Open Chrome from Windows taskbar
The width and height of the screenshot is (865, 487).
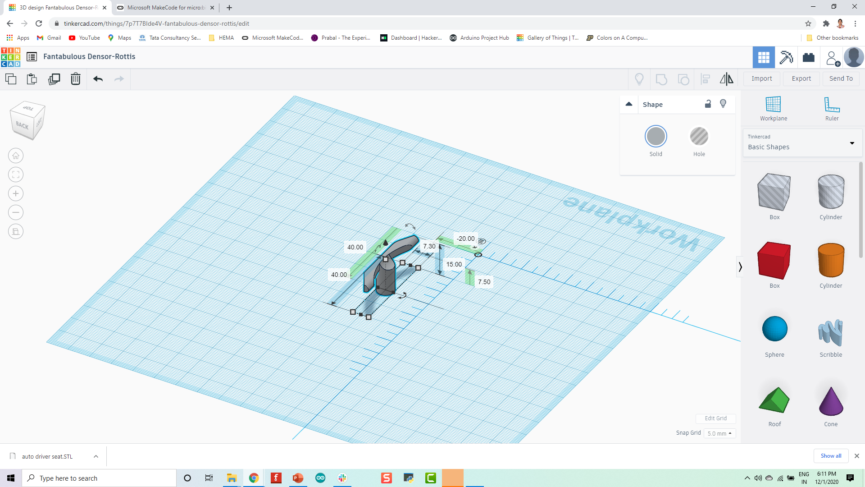pyautogui.click(x=254, y=478)
